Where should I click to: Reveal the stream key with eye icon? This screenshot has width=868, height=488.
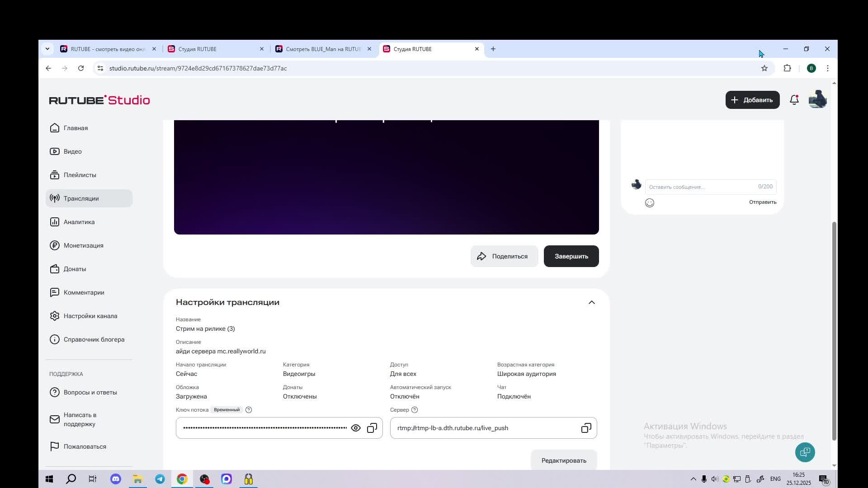pos(356,428)
